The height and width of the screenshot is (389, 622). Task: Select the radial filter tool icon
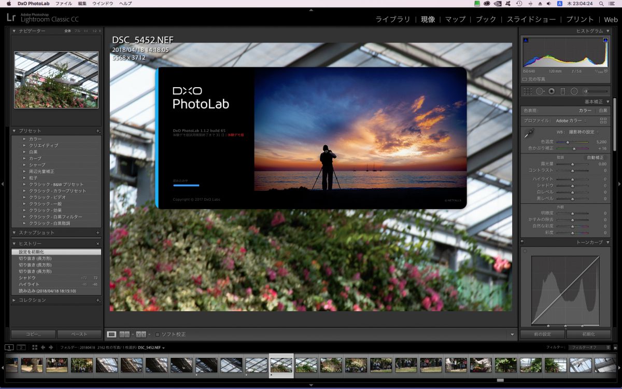(x=574, y=91)
